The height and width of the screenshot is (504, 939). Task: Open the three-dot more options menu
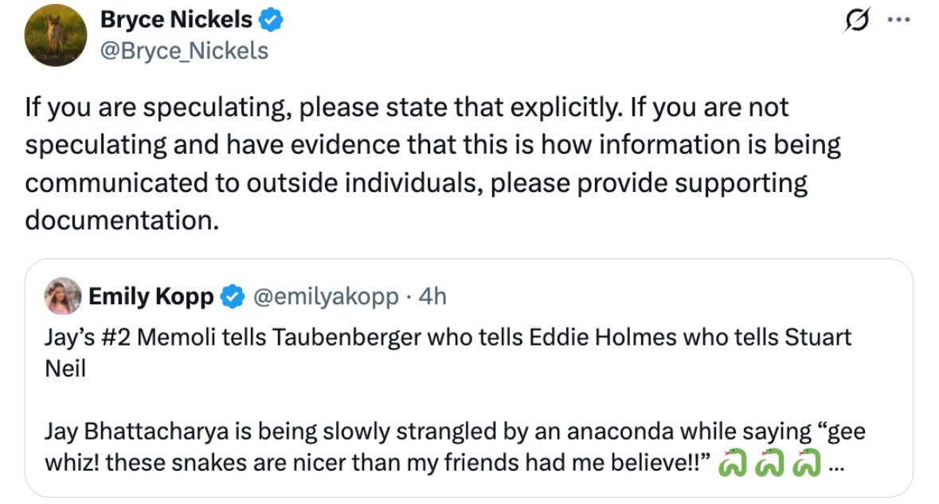899,20
